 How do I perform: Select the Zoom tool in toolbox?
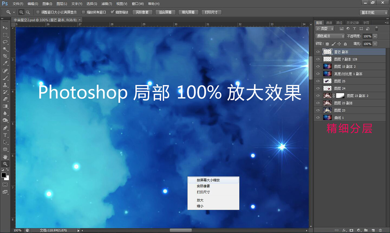(x=5, y=164)
